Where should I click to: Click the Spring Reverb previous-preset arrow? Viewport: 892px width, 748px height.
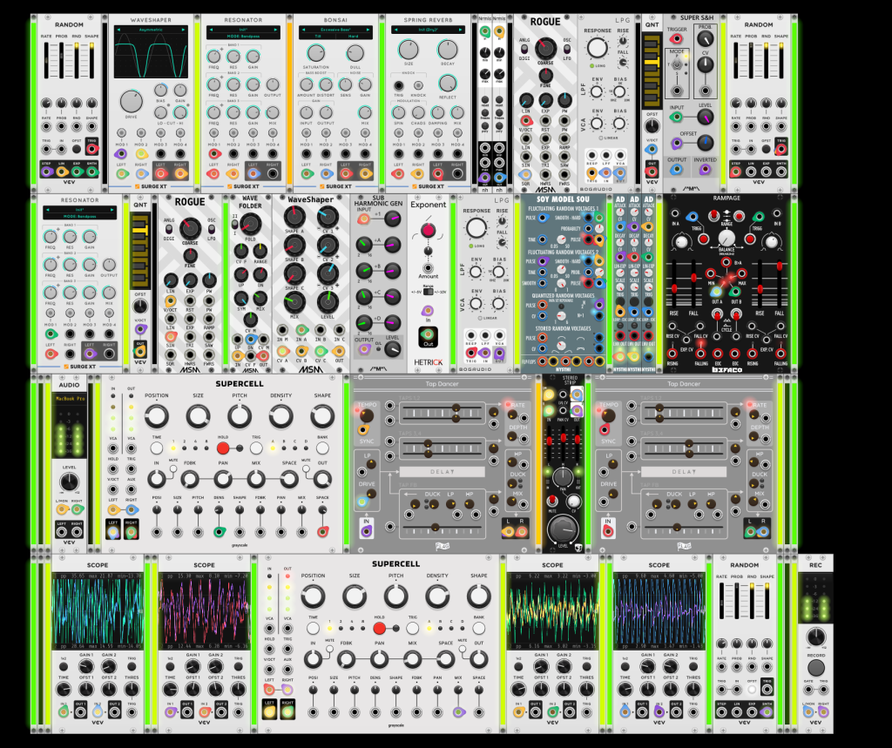(396, 29)
